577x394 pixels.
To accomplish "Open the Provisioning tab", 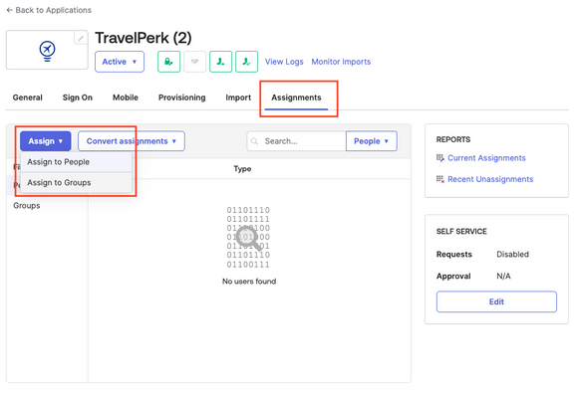I will click(182, 98).
